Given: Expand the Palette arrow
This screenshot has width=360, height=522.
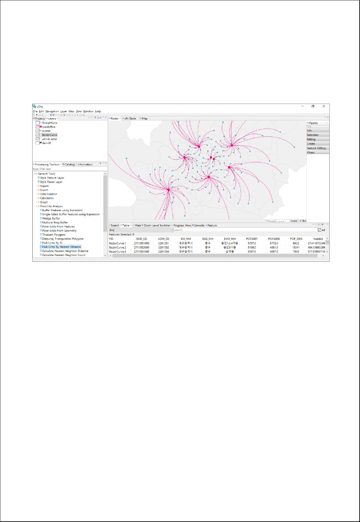Looking at the screenshot, I should pyautogui.click(x=327, y=123).
